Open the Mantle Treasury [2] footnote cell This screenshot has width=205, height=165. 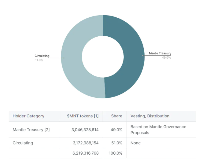[31, 130]
